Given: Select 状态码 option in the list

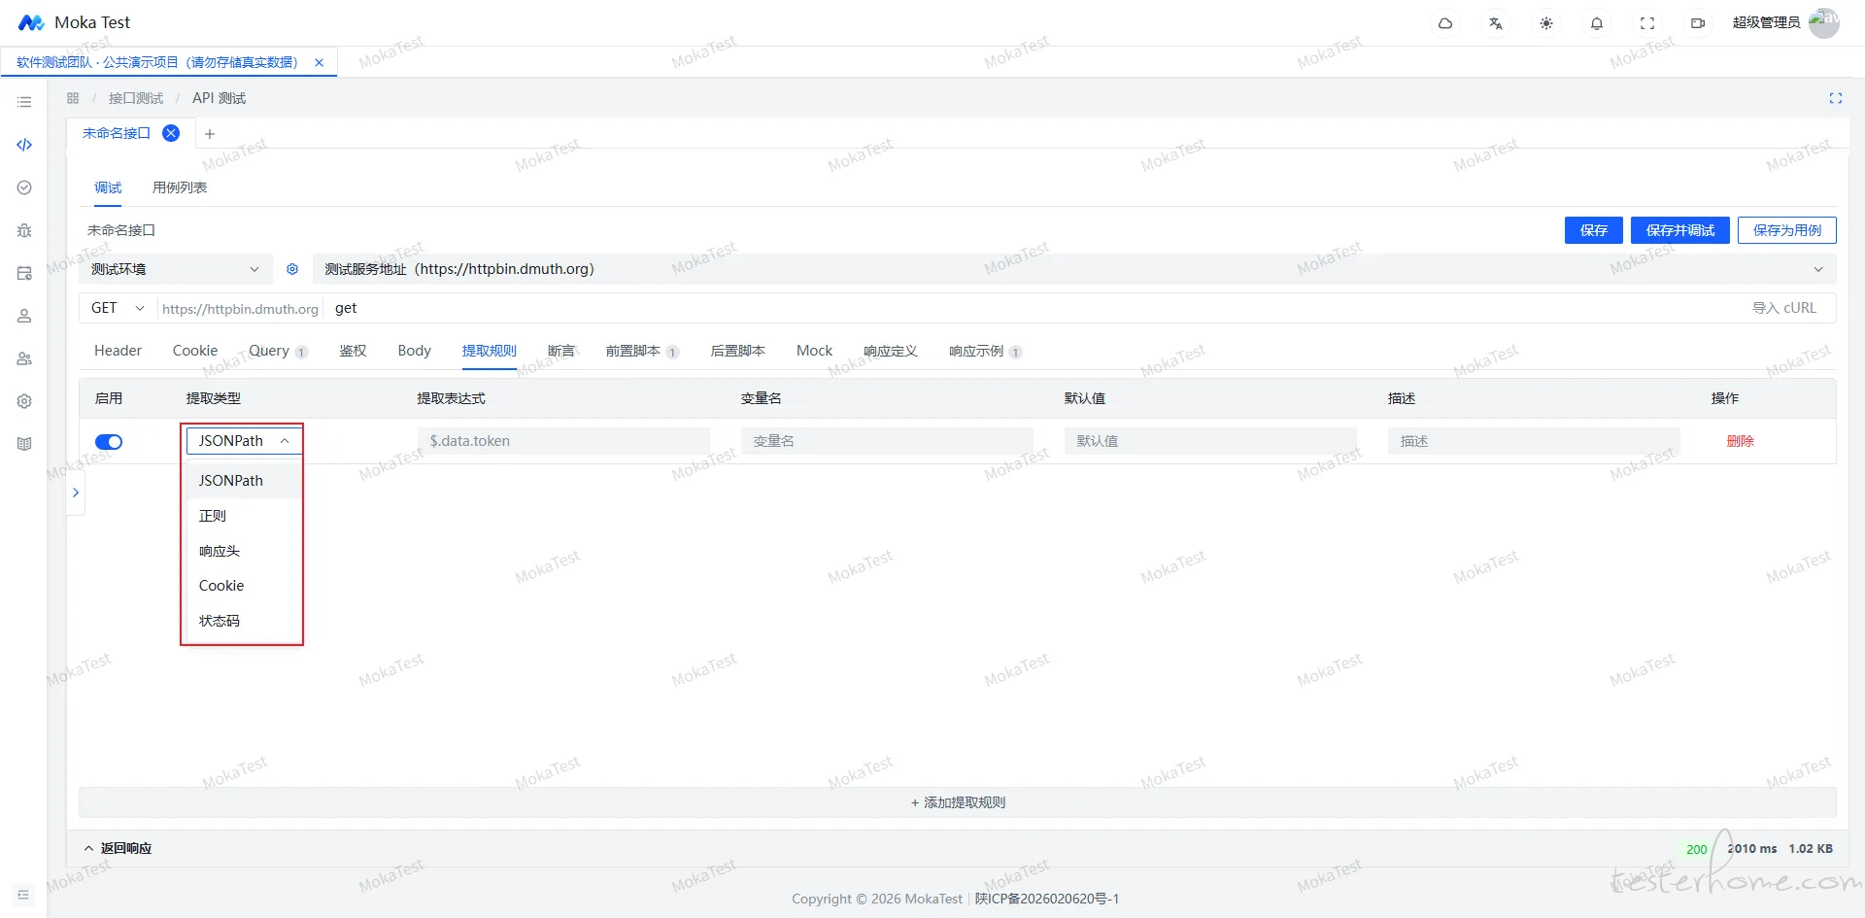Looking at the screenshot, I should tap(243, 621).
